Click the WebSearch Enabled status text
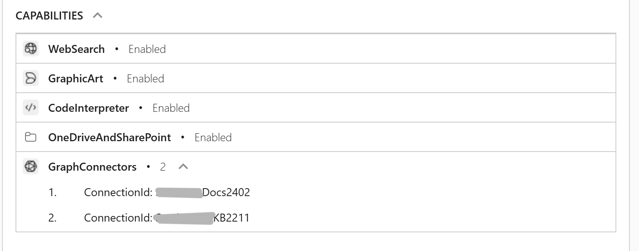The width and height of the screenshot is (639, 251). coord(147,49)
